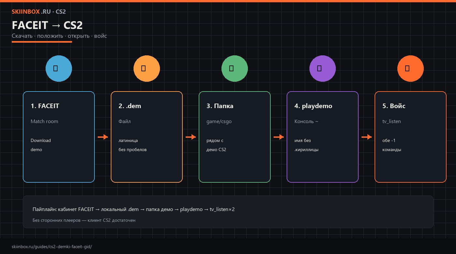Click the blue circle icon above the FACEIT card

coord(59,68)
